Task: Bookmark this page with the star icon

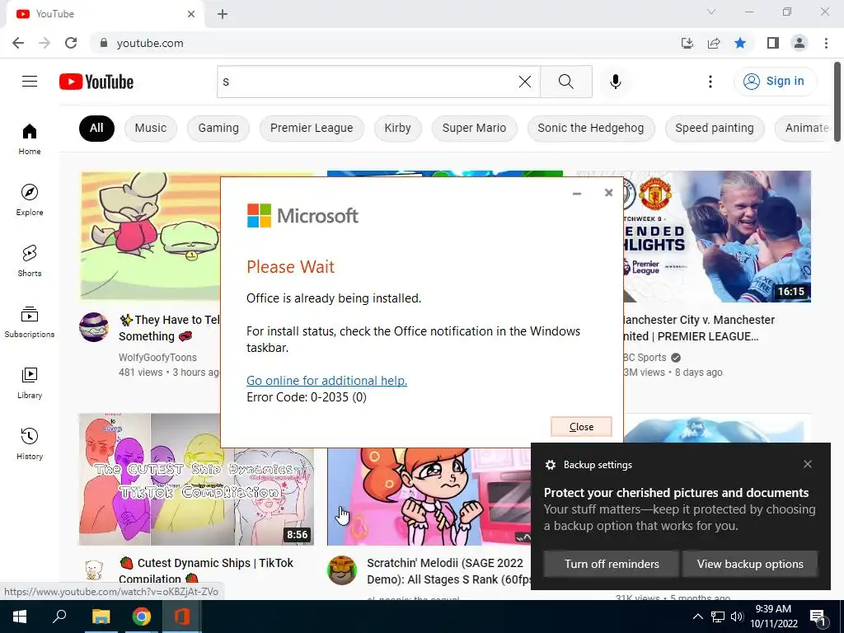Action: pyautogui.click(x=741, y=43)
